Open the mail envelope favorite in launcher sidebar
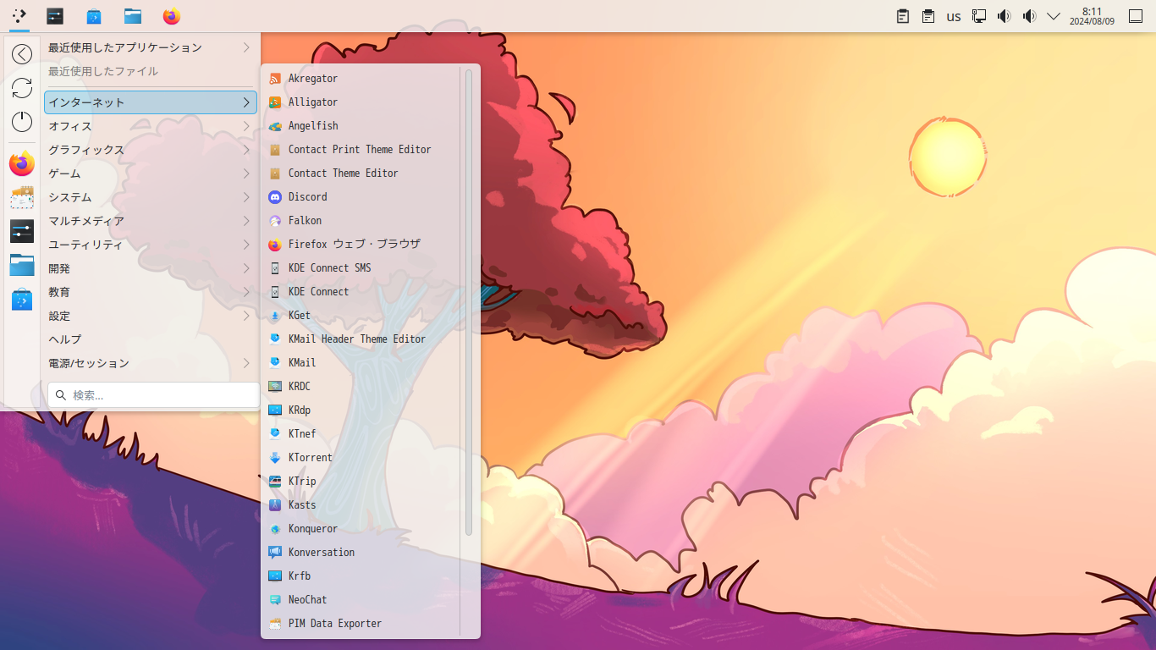Viewport: 1156px width, 650px height. 22,197
